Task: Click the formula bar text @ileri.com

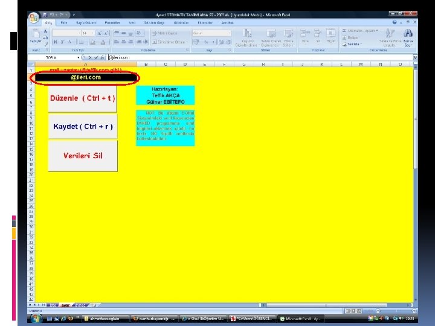Action: [119, 57]
